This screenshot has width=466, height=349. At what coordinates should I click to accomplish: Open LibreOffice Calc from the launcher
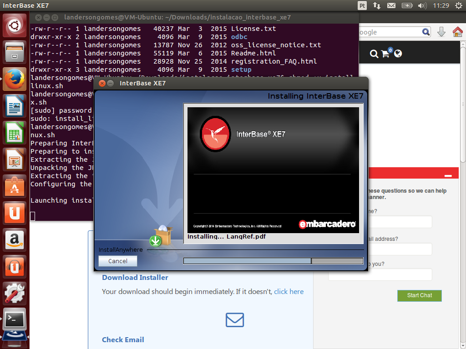15,132
